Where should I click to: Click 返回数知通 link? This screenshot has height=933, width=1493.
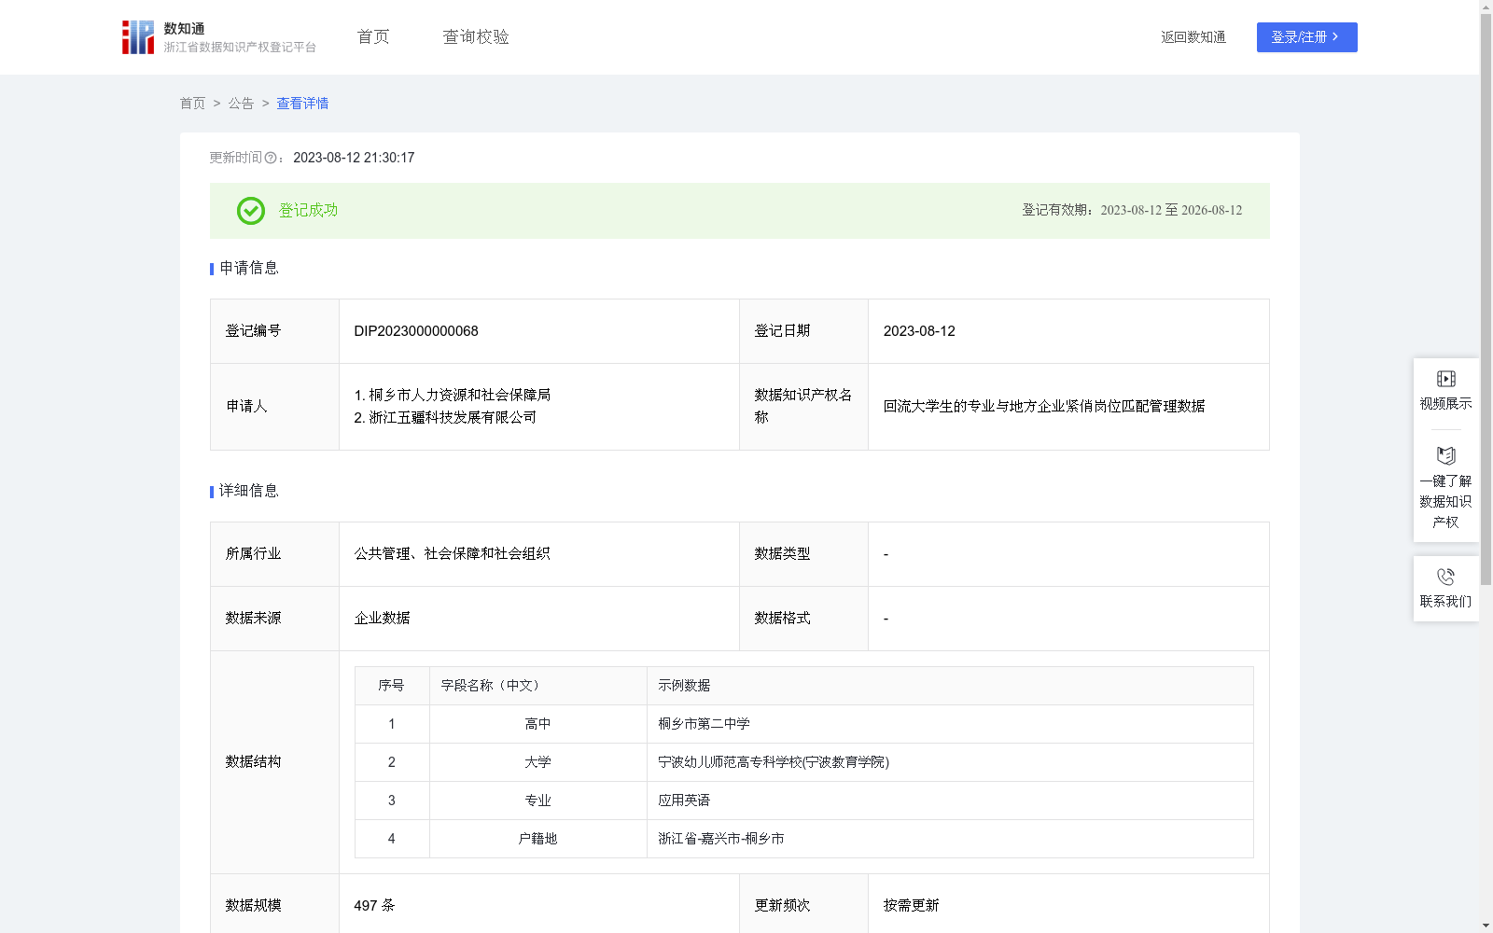(x=1193, y=37)
